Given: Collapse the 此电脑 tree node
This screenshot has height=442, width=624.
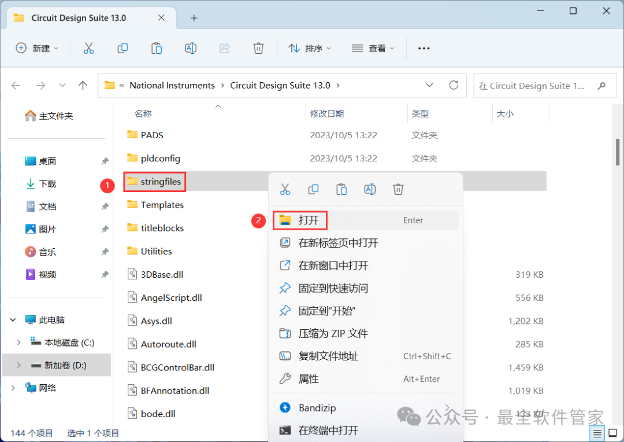Looking at the screenshot, I should point(13,320).
